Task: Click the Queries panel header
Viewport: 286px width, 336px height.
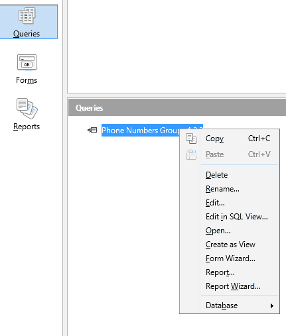Action: pyautogui.click(x=177, y=107)
